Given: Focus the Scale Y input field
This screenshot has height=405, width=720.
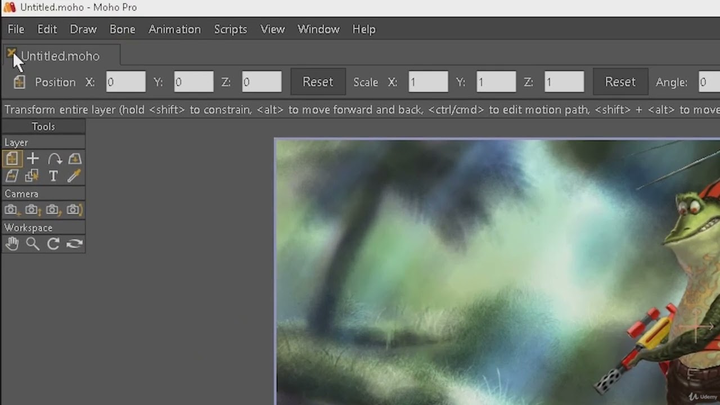Looking at the screenshot, I should coord(496,82).
